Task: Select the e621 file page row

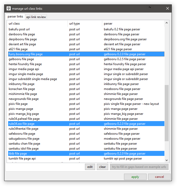Action: [86, 49]
